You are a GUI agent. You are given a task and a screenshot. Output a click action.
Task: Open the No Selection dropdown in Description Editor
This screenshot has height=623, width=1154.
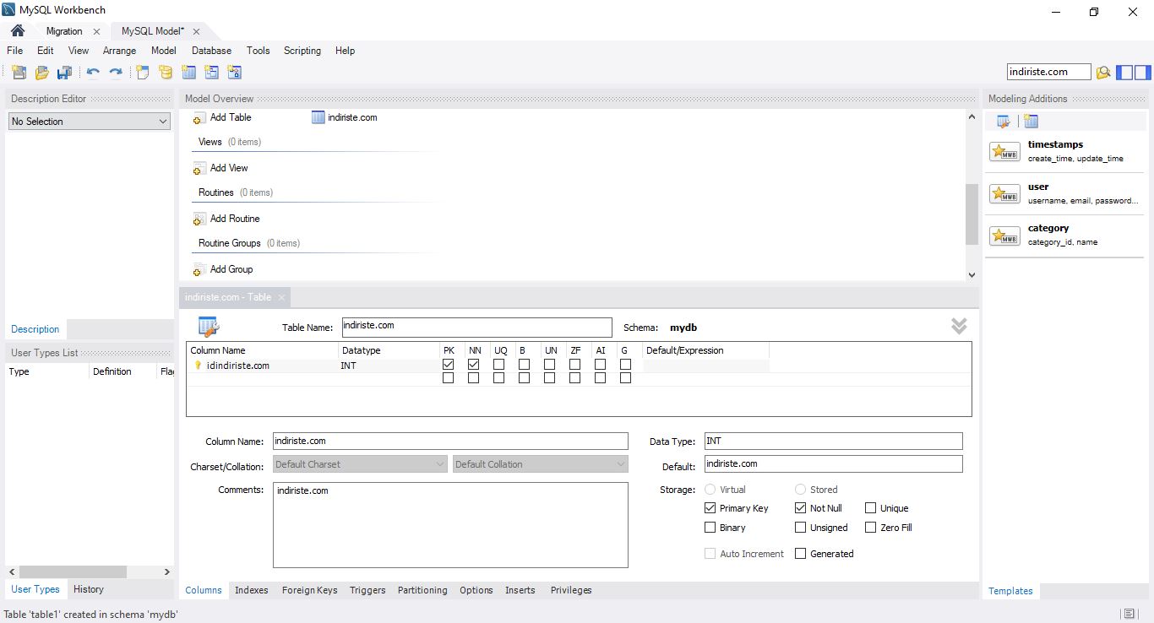point(90,122)
